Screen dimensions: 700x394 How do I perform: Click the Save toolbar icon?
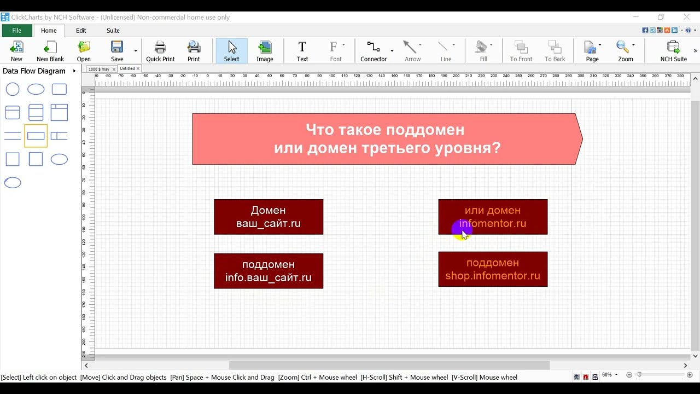click(117, 48)
